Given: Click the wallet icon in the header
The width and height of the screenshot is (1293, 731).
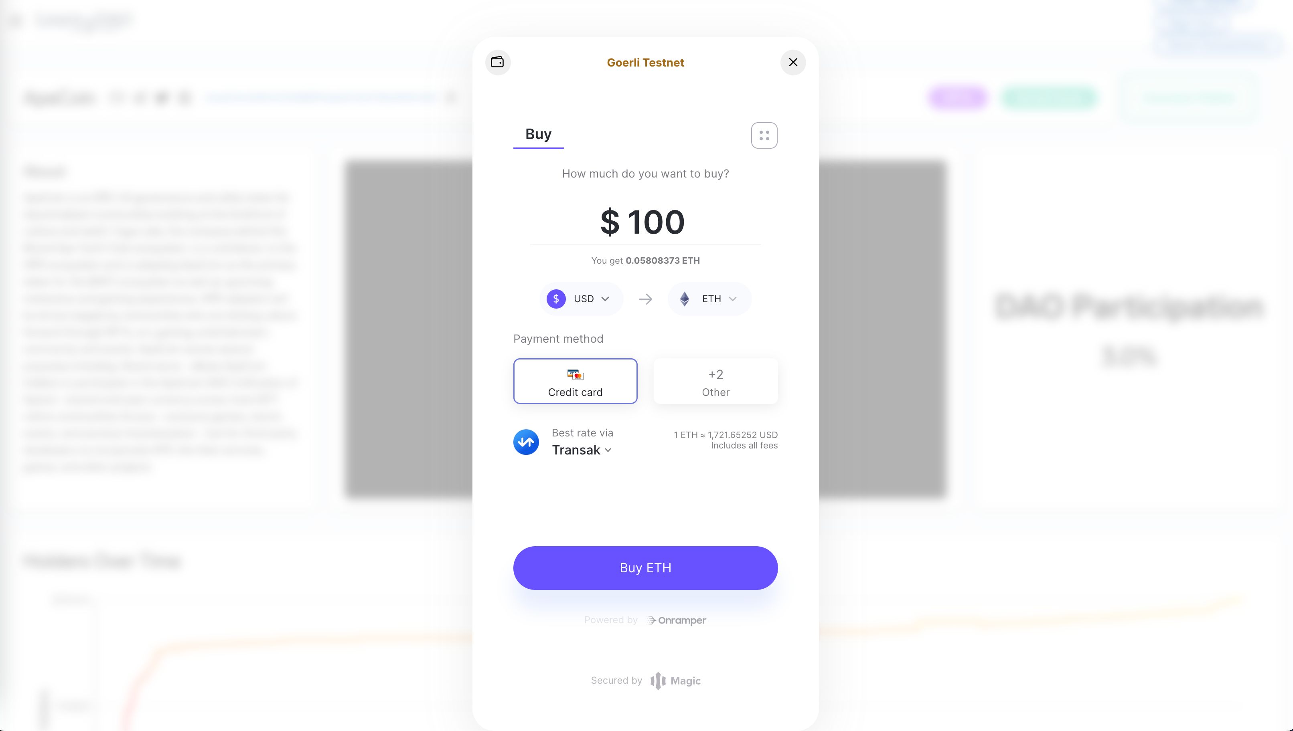Looking at the screenshot, I should coord(498,62).
